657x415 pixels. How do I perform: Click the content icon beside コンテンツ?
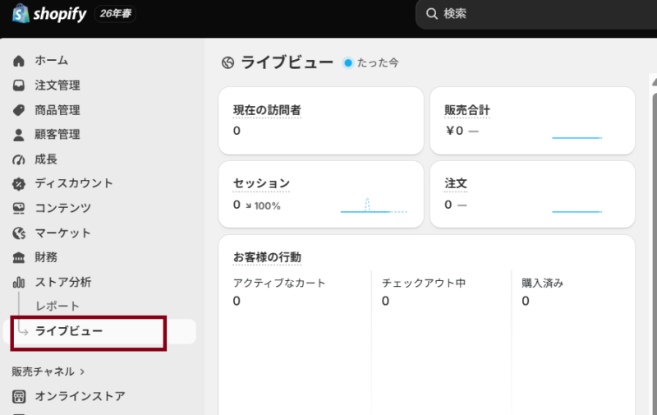19,209
